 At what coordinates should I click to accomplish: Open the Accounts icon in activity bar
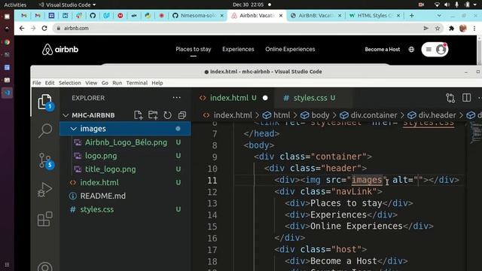click(x=45, y=266)
